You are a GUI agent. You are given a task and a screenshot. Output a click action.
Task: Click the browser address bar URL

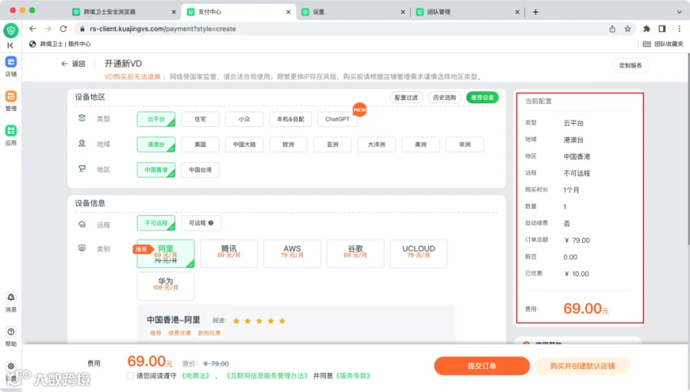coord(163,28)
